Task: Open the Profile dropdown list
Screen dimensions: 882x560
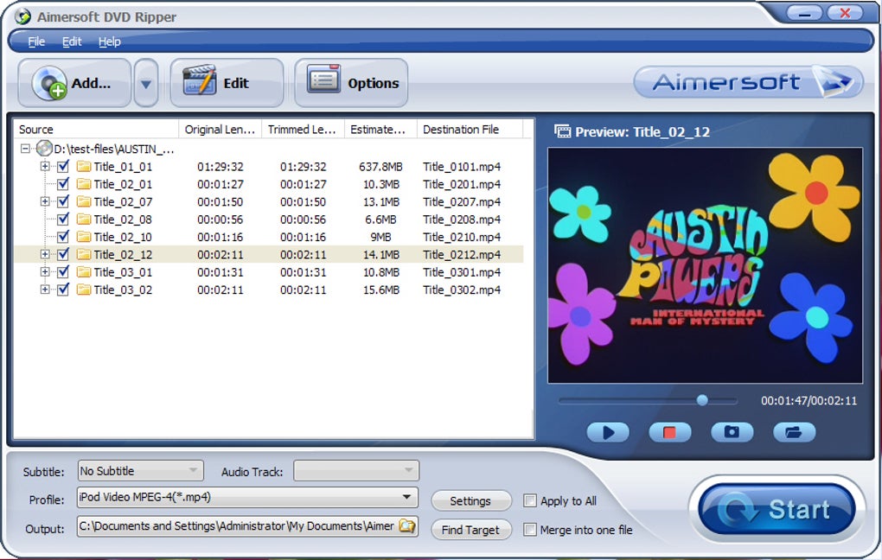Action: click(x=247, y=497)
